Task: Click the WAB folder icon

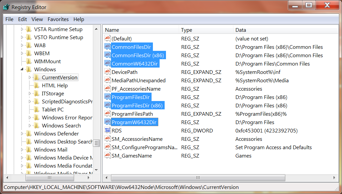Action: (x=28, y=45)
